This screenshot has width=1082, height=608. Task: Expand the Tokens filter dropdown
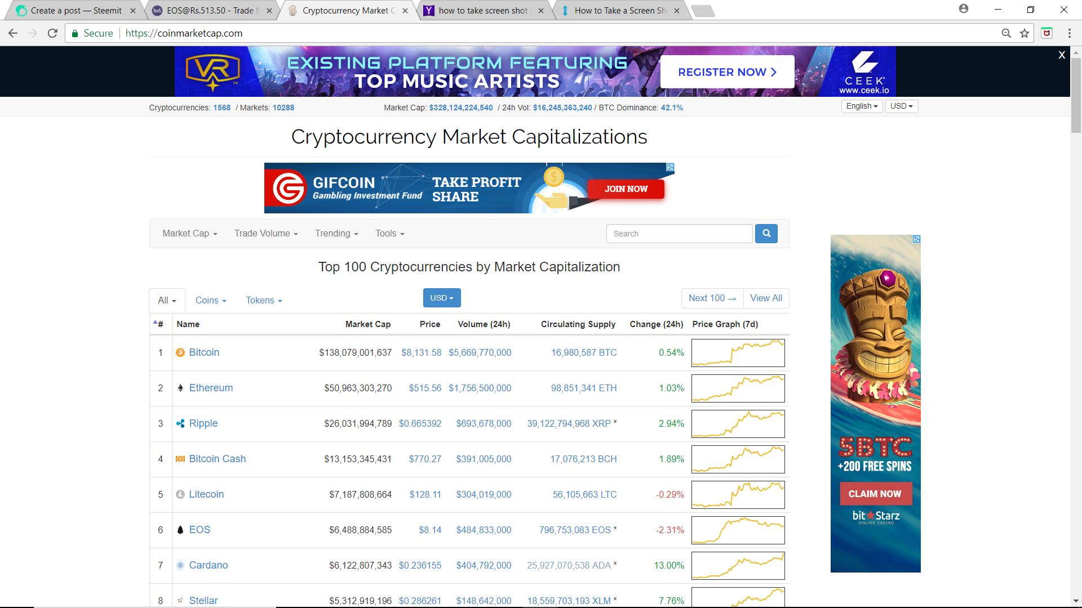pyautogui.click(x=264, y=301)
